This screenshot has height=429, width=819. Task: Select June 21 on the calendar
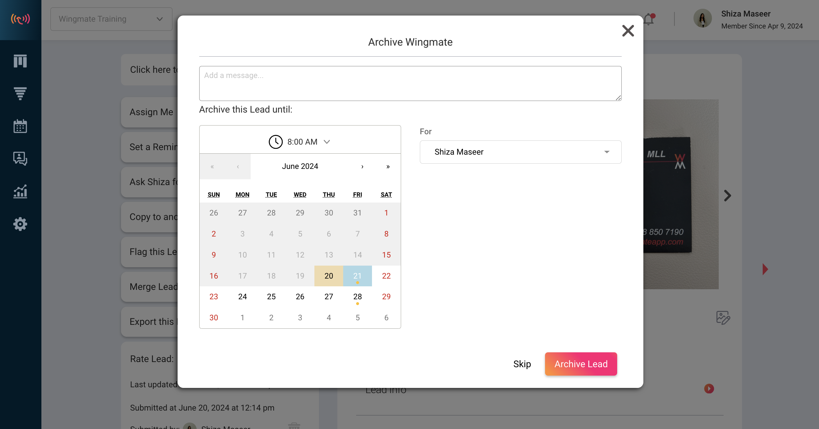357,276
